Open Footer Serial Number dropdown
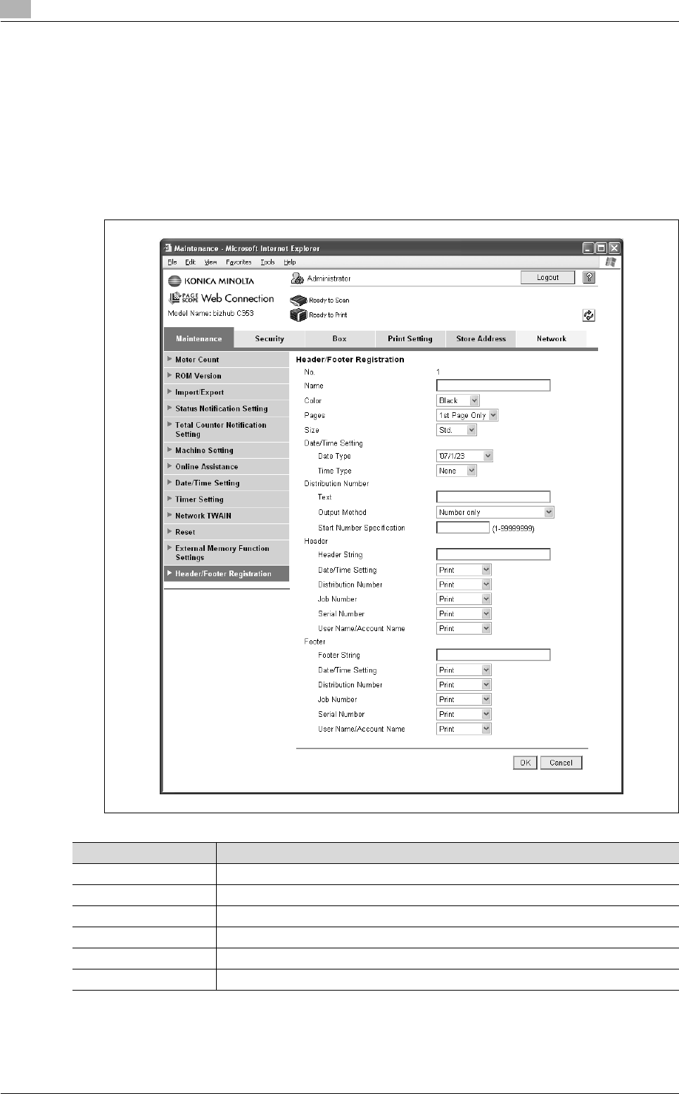Image resolution: width=679 pixels, height=1094 pixels. click(464, 715)
